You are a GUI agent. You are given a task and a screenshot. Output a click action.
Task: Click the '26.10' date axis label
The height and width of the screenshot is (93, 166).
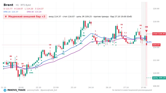click(108, 87)
